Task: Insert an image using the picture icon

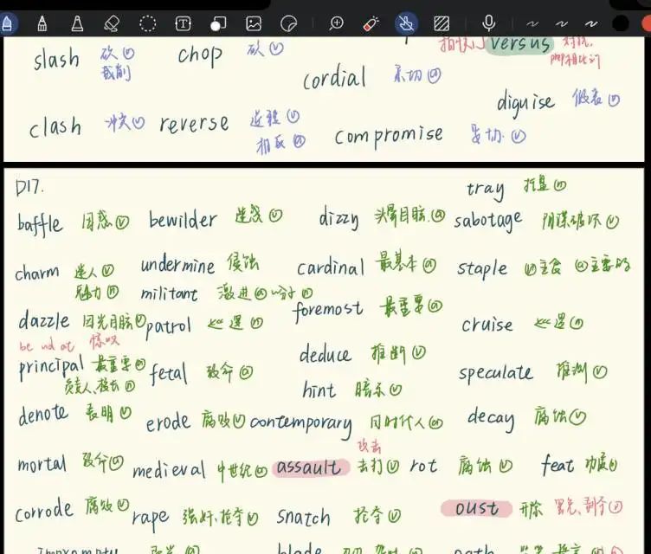Action: coord(254,23)
